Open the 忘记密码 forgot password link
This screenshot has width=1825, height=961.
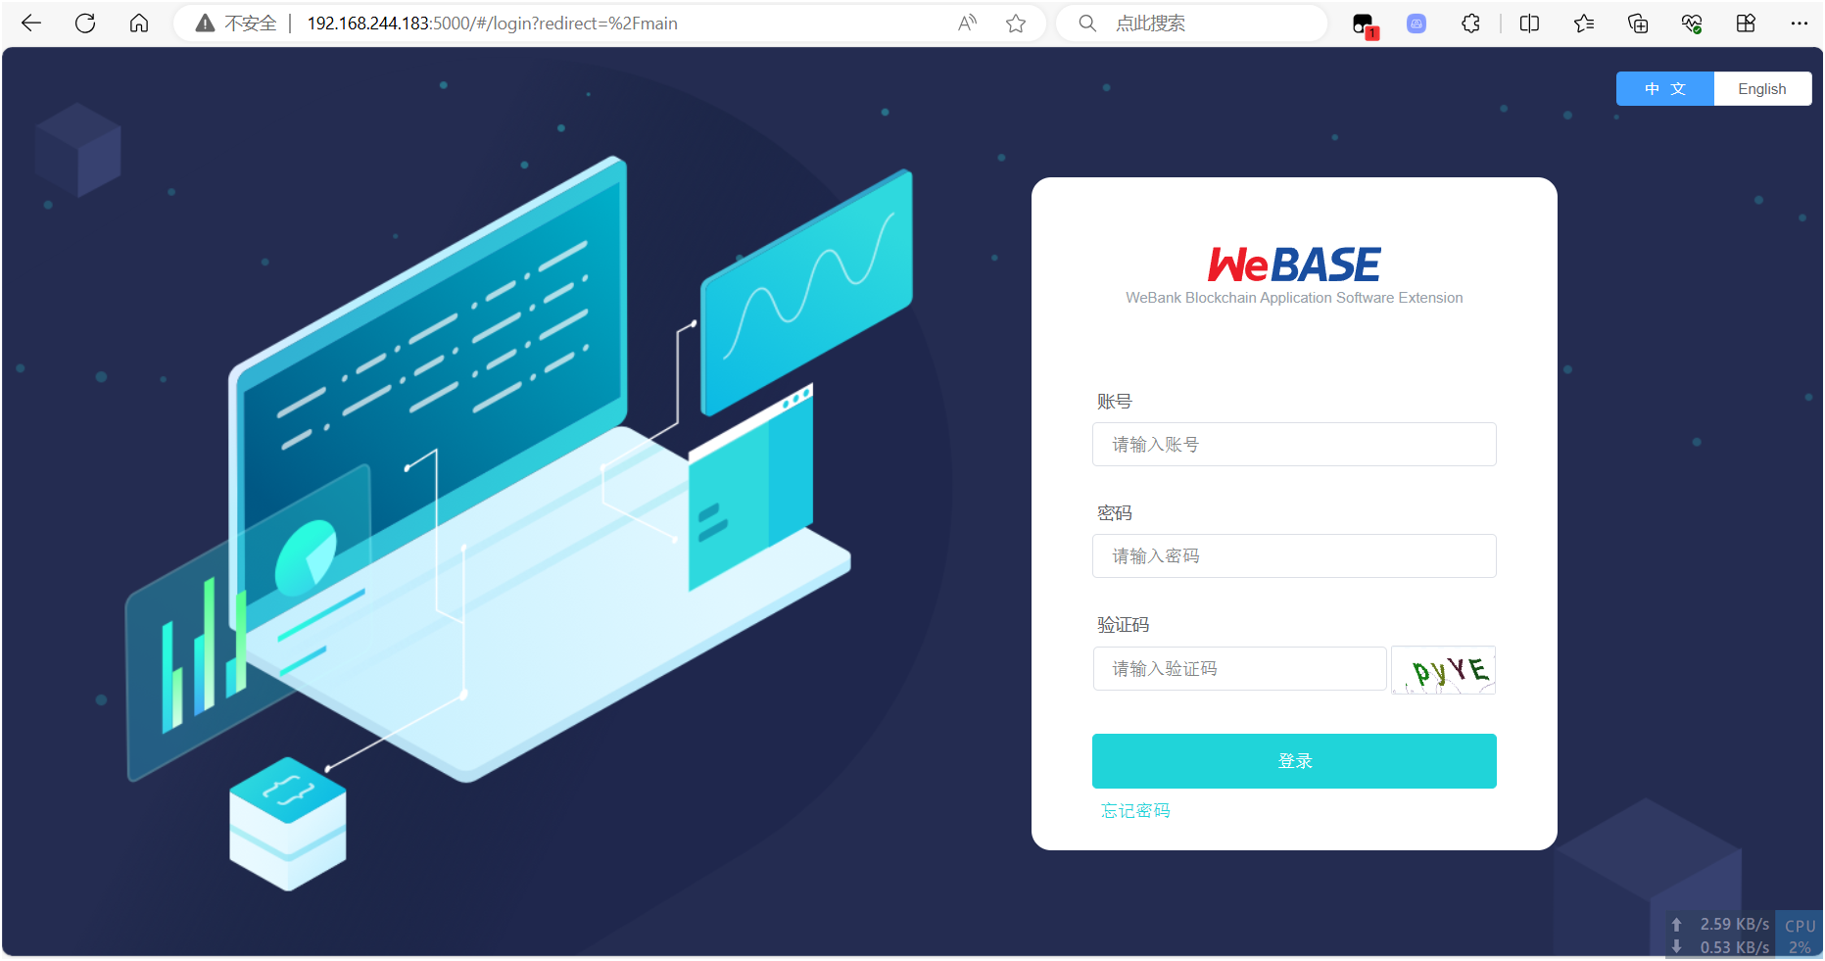click(1134, 810)
